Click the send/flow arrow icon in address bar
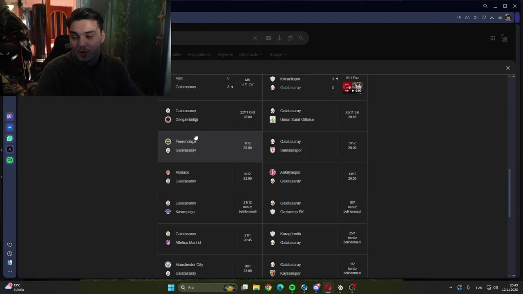This screenshot has height=294, width=523. click(476, 18)
